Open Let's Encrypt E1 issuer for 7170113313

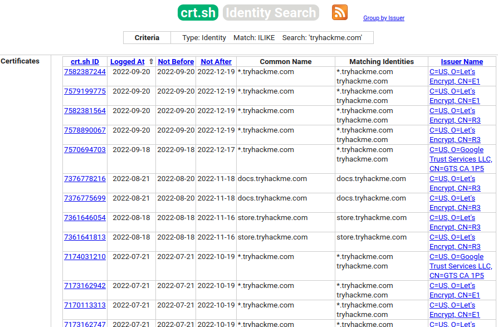point(455,310)
